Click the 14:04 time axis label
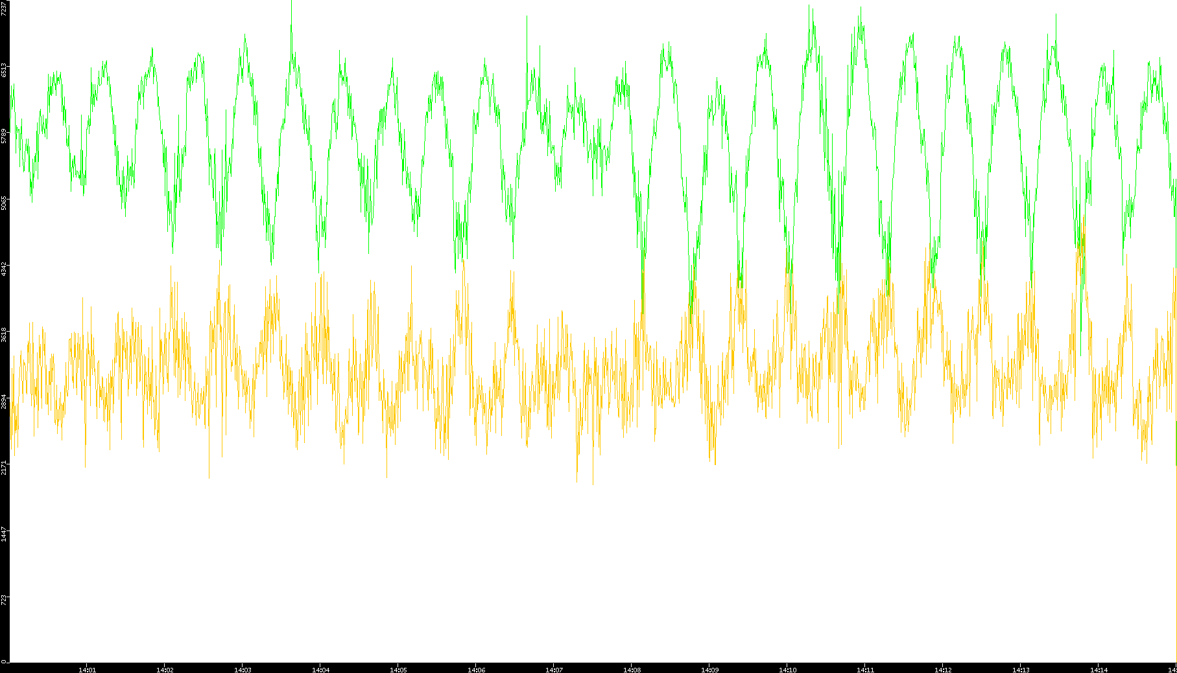1177x673 pixels. [x=320, y=669]
